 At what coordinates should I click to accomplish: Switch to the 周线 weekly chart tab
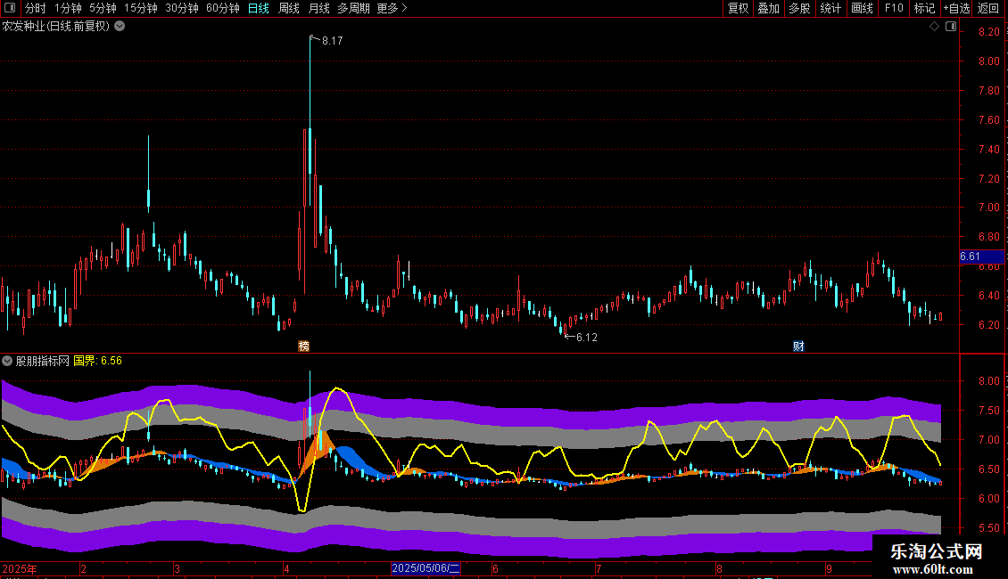pos(289,8)
